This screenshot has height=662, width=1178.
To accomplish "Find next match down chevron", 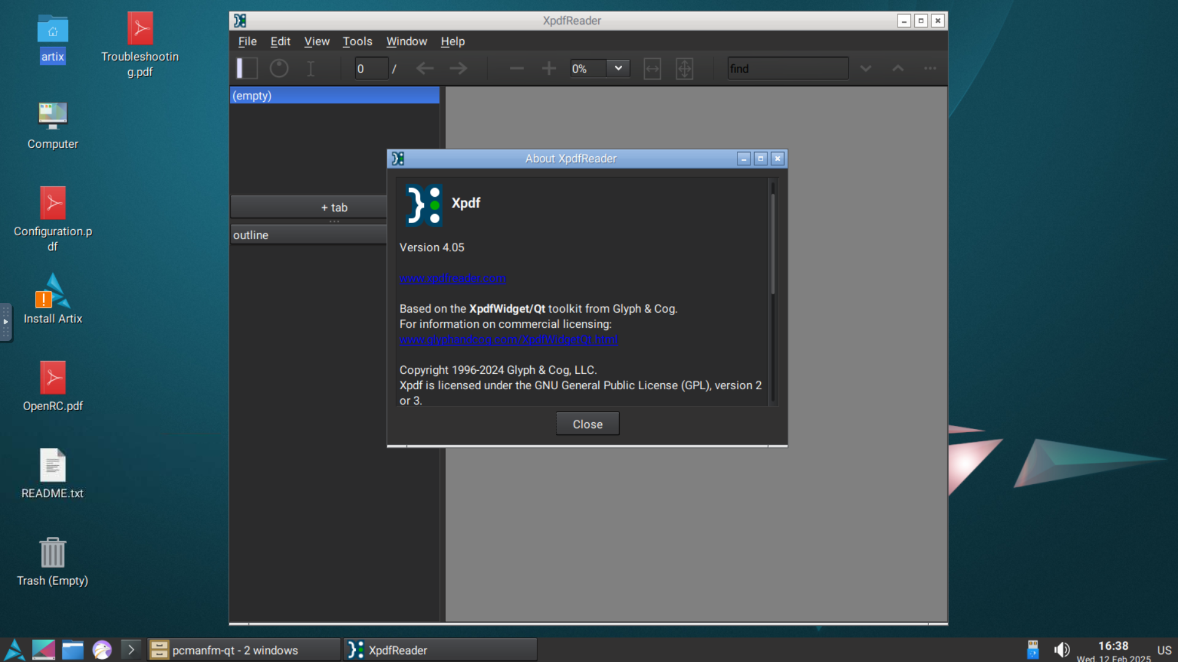I will 866,68.
